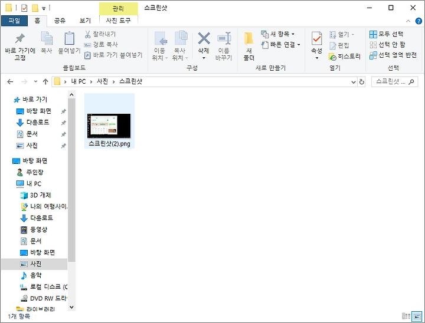Viewport: 425px width, 323px height.
Task: Click 히스토리 history icon
Action: coord(332,57)
